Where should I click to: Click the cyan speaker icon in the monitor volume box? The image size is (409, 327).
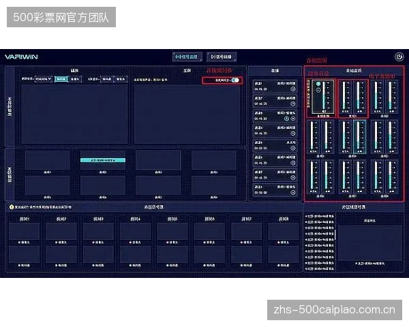point(318,84)
